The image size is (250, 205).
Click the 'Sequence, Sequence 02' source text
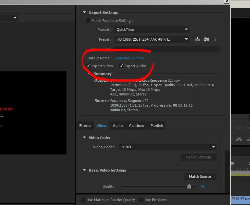[x=129, y=101]
